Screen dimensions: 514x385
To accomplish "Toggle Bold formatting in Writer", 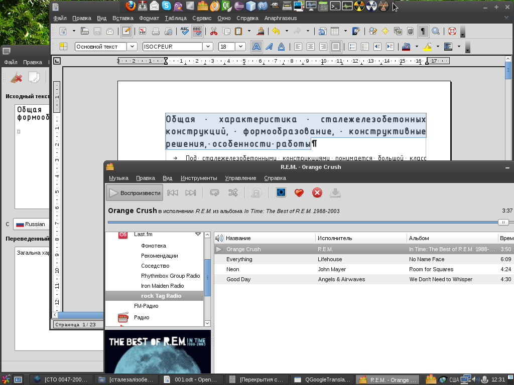I will tap(256, 47).
